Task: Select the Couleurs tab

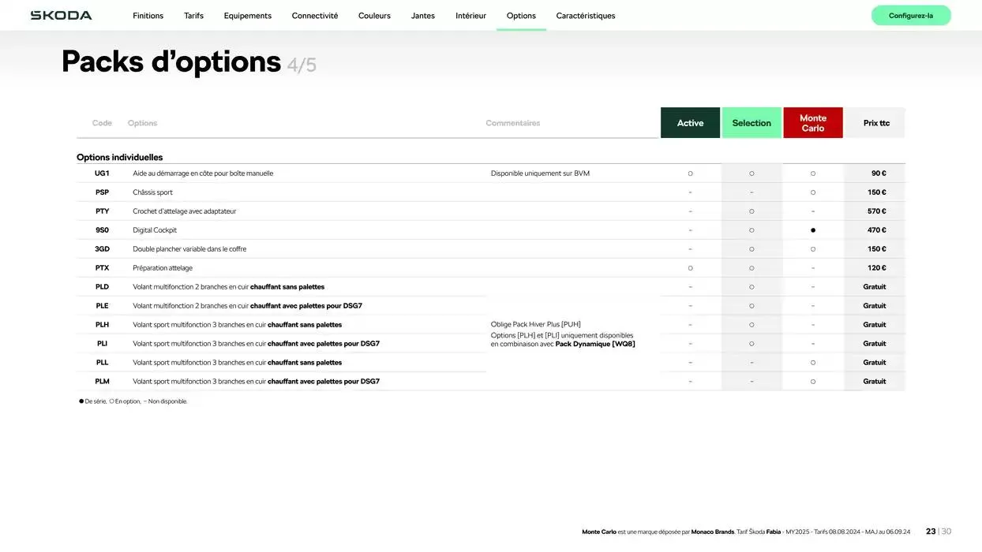Action: 374,16
